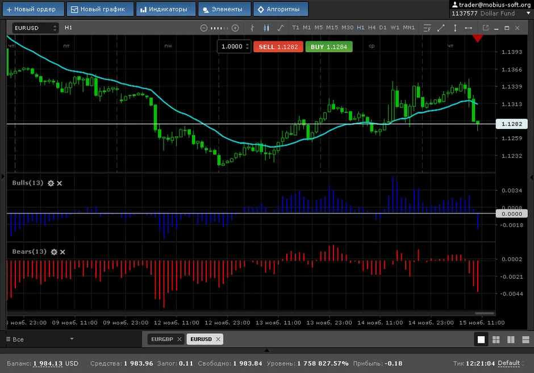Expand the left side panel arrow
Image resolution: width=534 pixels, height=373 pixels.
click(3, 177)
